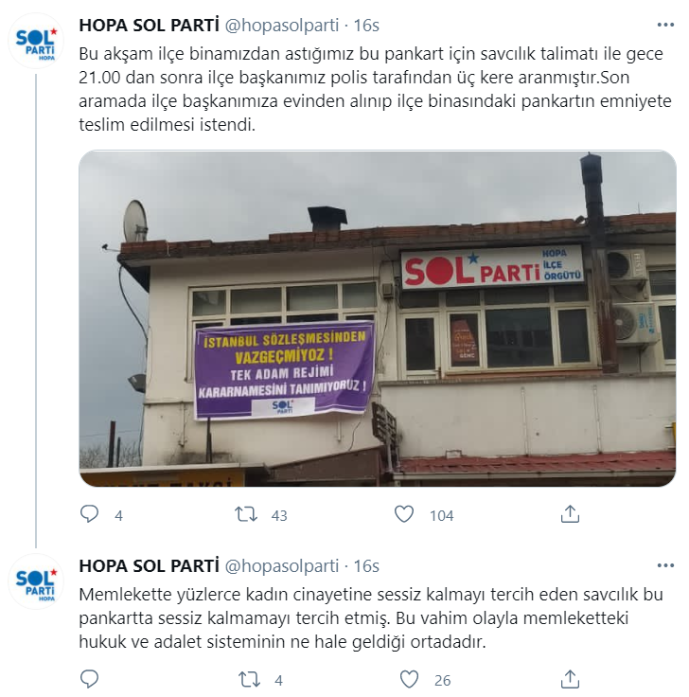This screenshot has width=689, height=697.
Task: Click the @hopasolparti handle on first tweet
Action: pyautogui.click(x=282, y=26)
